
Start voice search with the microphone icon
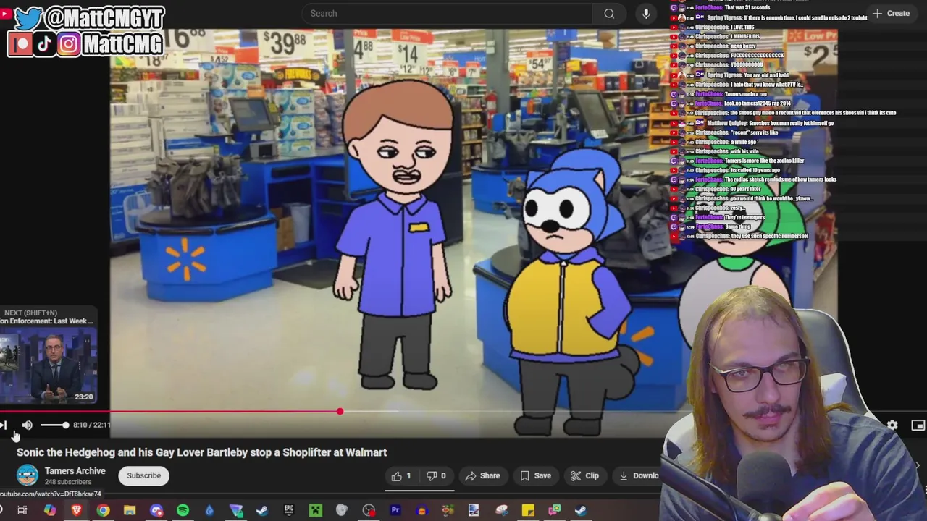click(646, 13)
